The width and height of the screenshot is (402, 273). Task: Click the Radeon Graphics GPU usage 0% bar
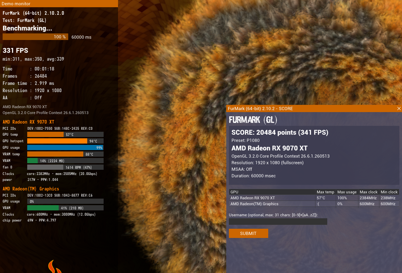click(65, 201)
